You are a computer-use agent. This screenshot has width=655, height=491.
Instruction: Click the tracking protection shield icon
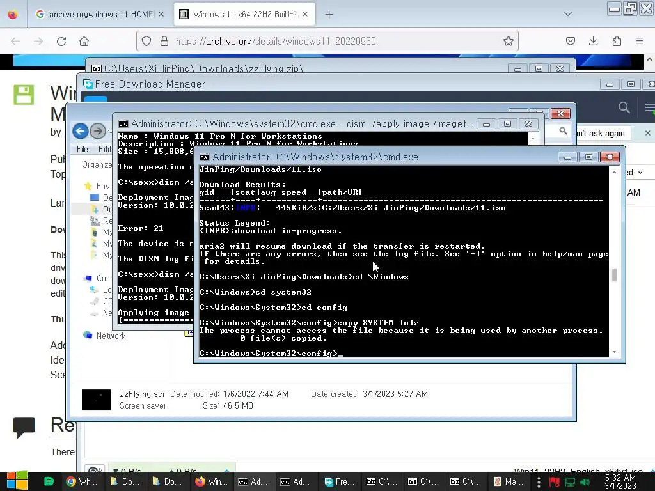(146, 41)
